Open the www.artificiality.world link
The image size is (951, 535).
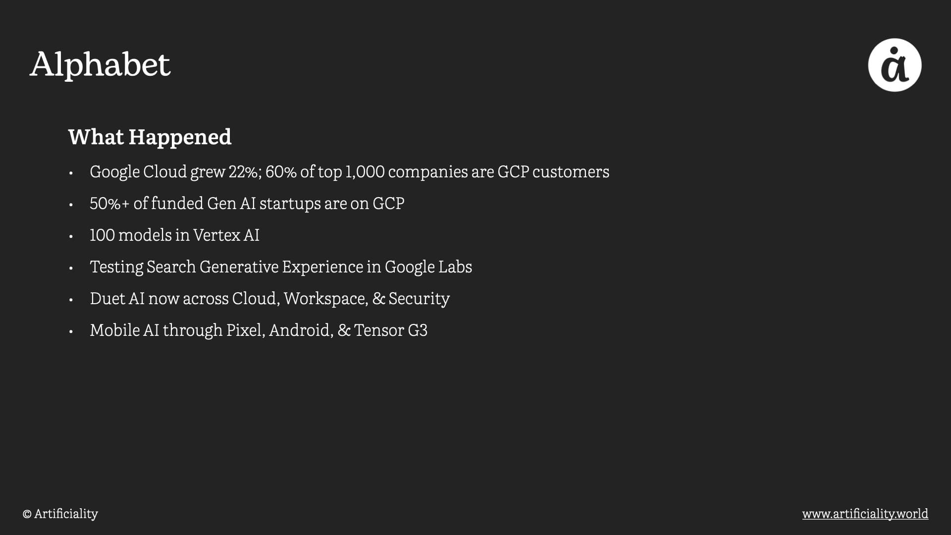tap(865, 514)
